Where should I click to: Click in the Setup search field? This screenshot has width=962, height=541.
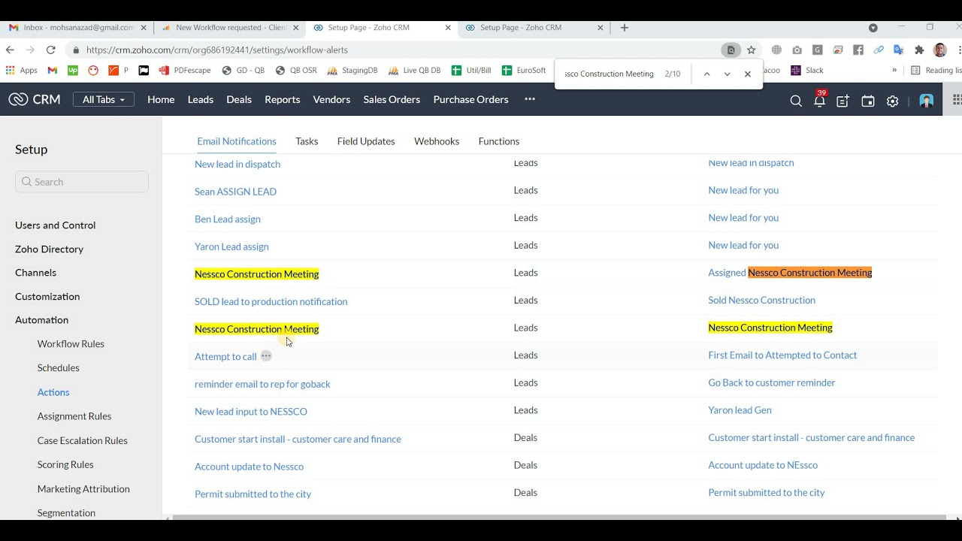[82, 182]
